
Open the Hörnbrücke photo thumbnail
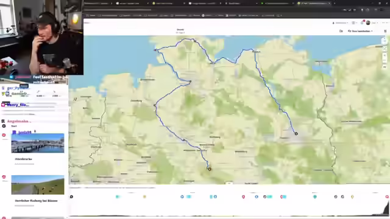(38, 143)
